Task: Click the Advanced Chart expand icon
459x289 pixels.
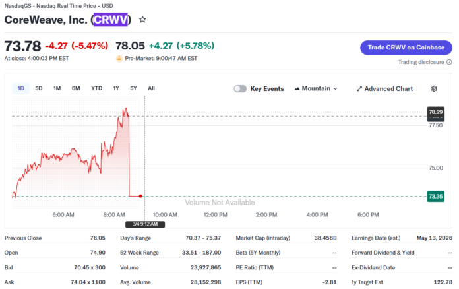Action: coord(359,88)
